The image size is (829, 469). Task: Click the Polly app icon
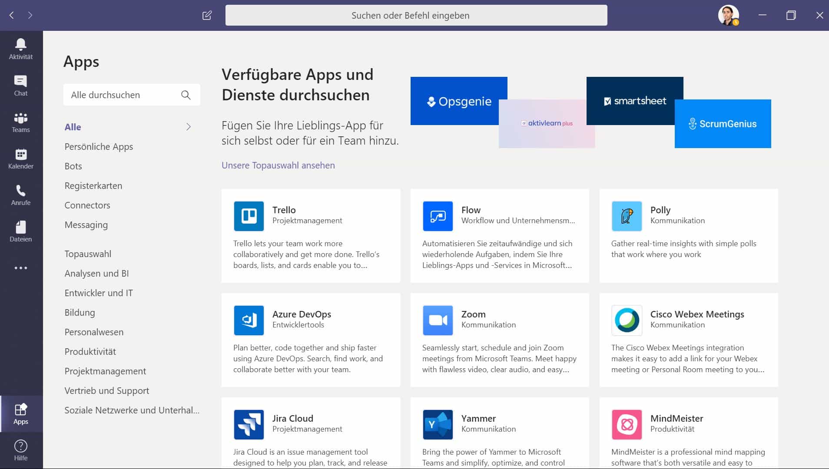(x=627, y=216)
